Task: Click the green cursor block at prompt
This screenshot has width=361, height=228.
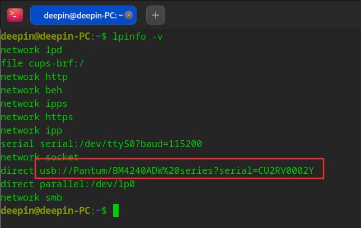Action: point(116,210)
